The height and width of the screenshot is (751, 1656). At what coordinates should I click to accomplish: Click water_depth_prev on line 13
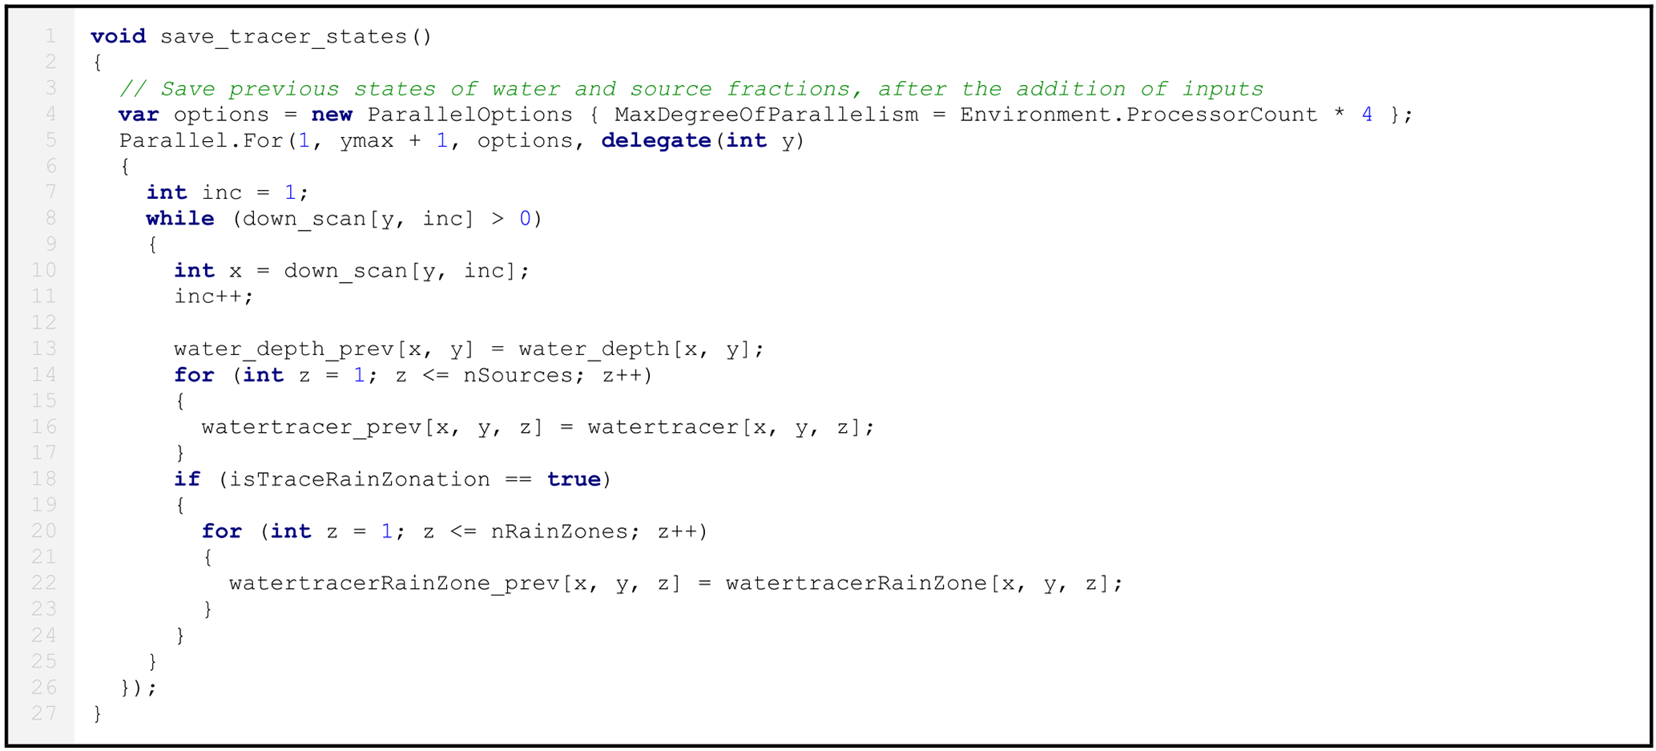(x=284, y=349)
